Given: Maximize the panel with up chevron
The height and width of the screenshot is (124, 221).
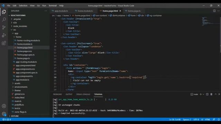Looking at the screenshot, I should tap(215, 94).
